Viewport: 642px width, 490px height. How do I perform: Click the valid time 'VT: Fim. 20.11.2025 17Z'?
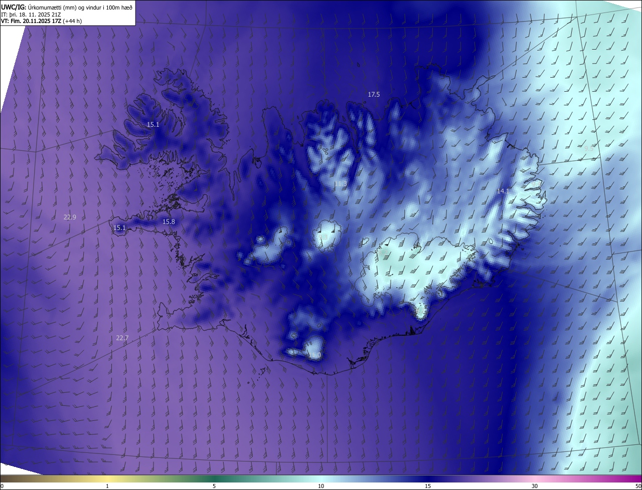click(x=31, y=21)
